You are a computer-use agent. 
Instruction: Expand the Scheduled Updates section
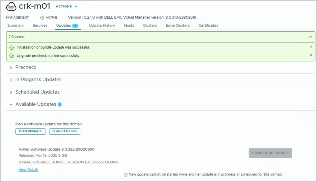(x=11, y=92)
